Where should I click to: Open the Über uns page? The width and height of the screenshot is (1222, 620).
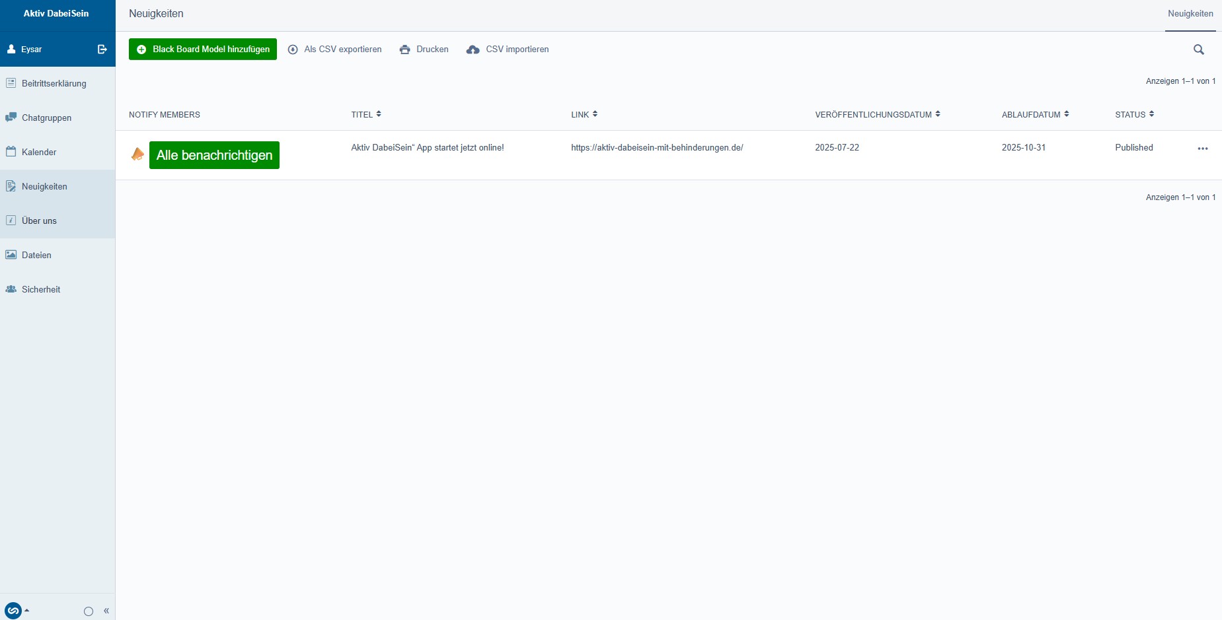[38, 221]
